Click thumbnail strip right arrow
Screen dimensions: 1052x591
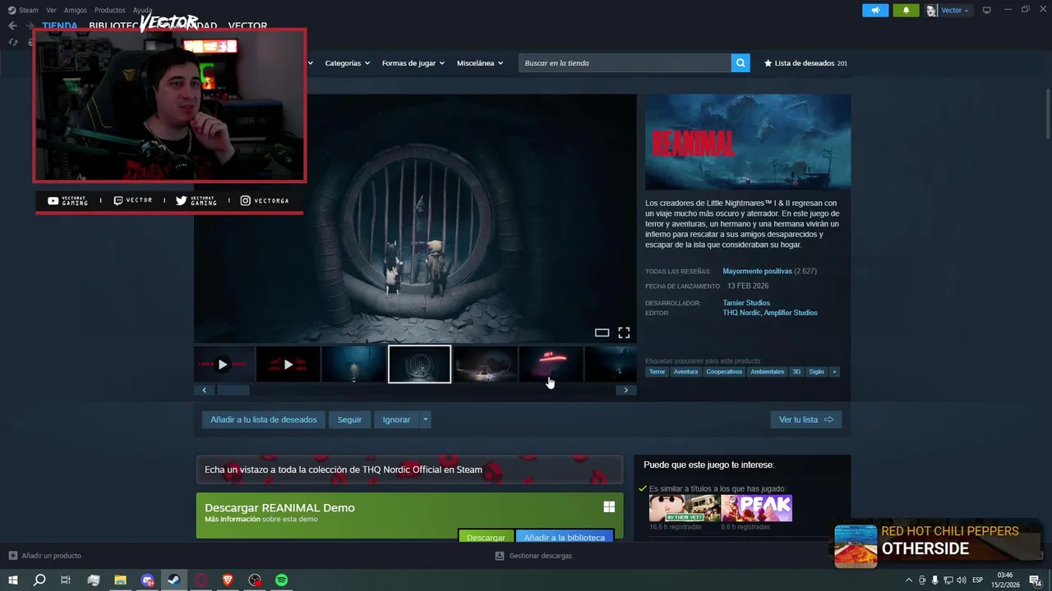pos(626,390)
